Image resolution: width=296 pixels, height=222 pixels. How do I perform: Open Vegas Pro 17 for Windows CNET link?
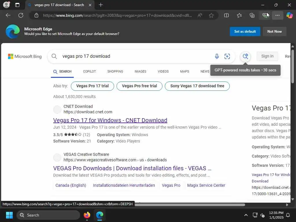pos(110,120)
